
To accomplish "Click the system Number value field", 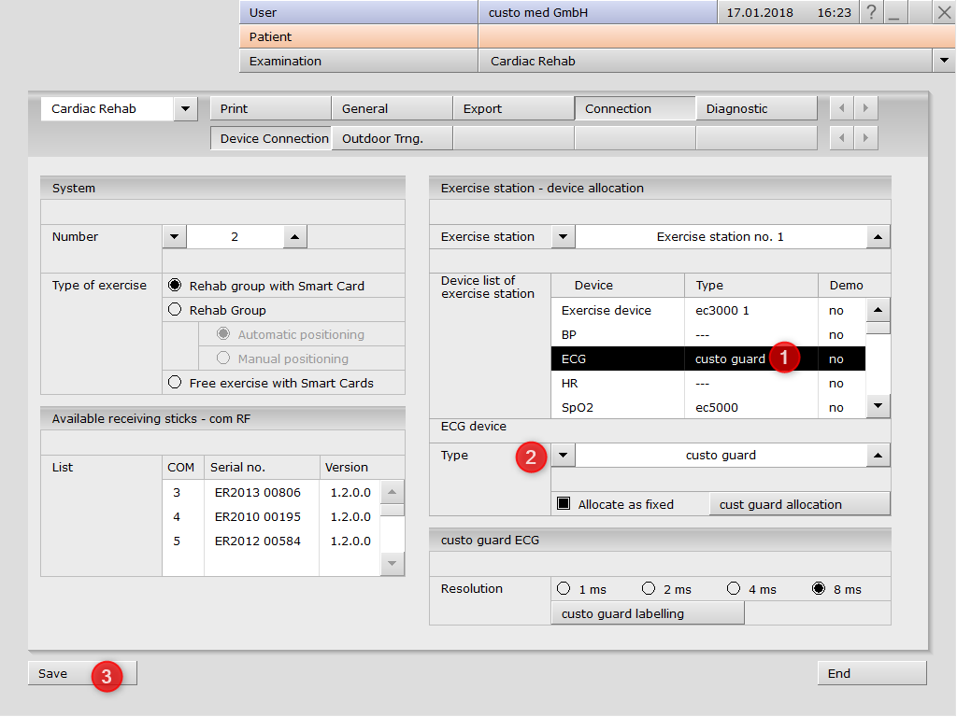I will (235, 236).
